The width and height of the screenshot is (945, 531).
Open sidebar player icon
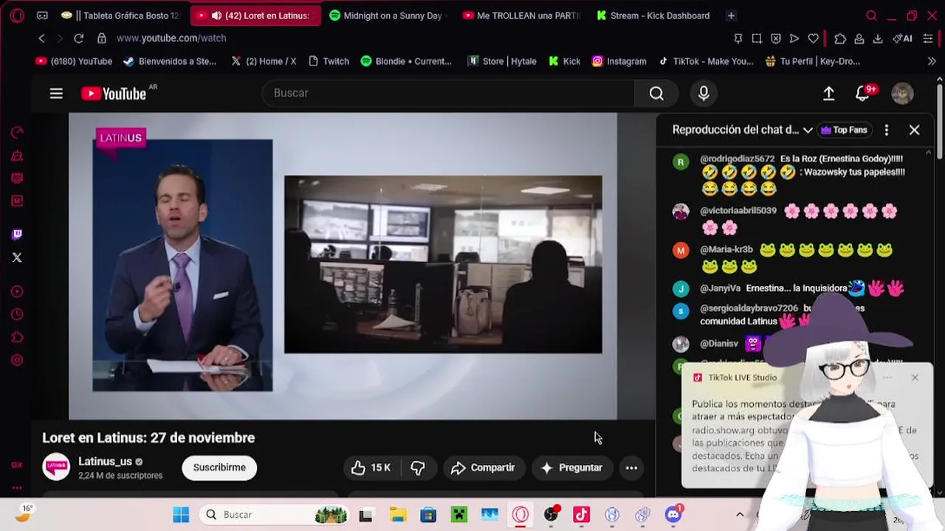[17, 291]
